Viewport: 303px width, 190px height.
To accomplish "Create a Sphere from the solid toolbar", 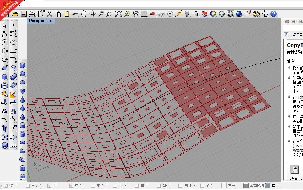I will coord(22,74).
